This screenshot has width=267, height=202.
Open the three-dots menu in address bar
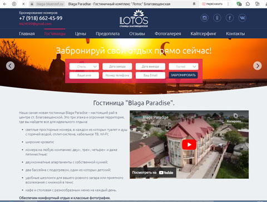click(228, 4)
